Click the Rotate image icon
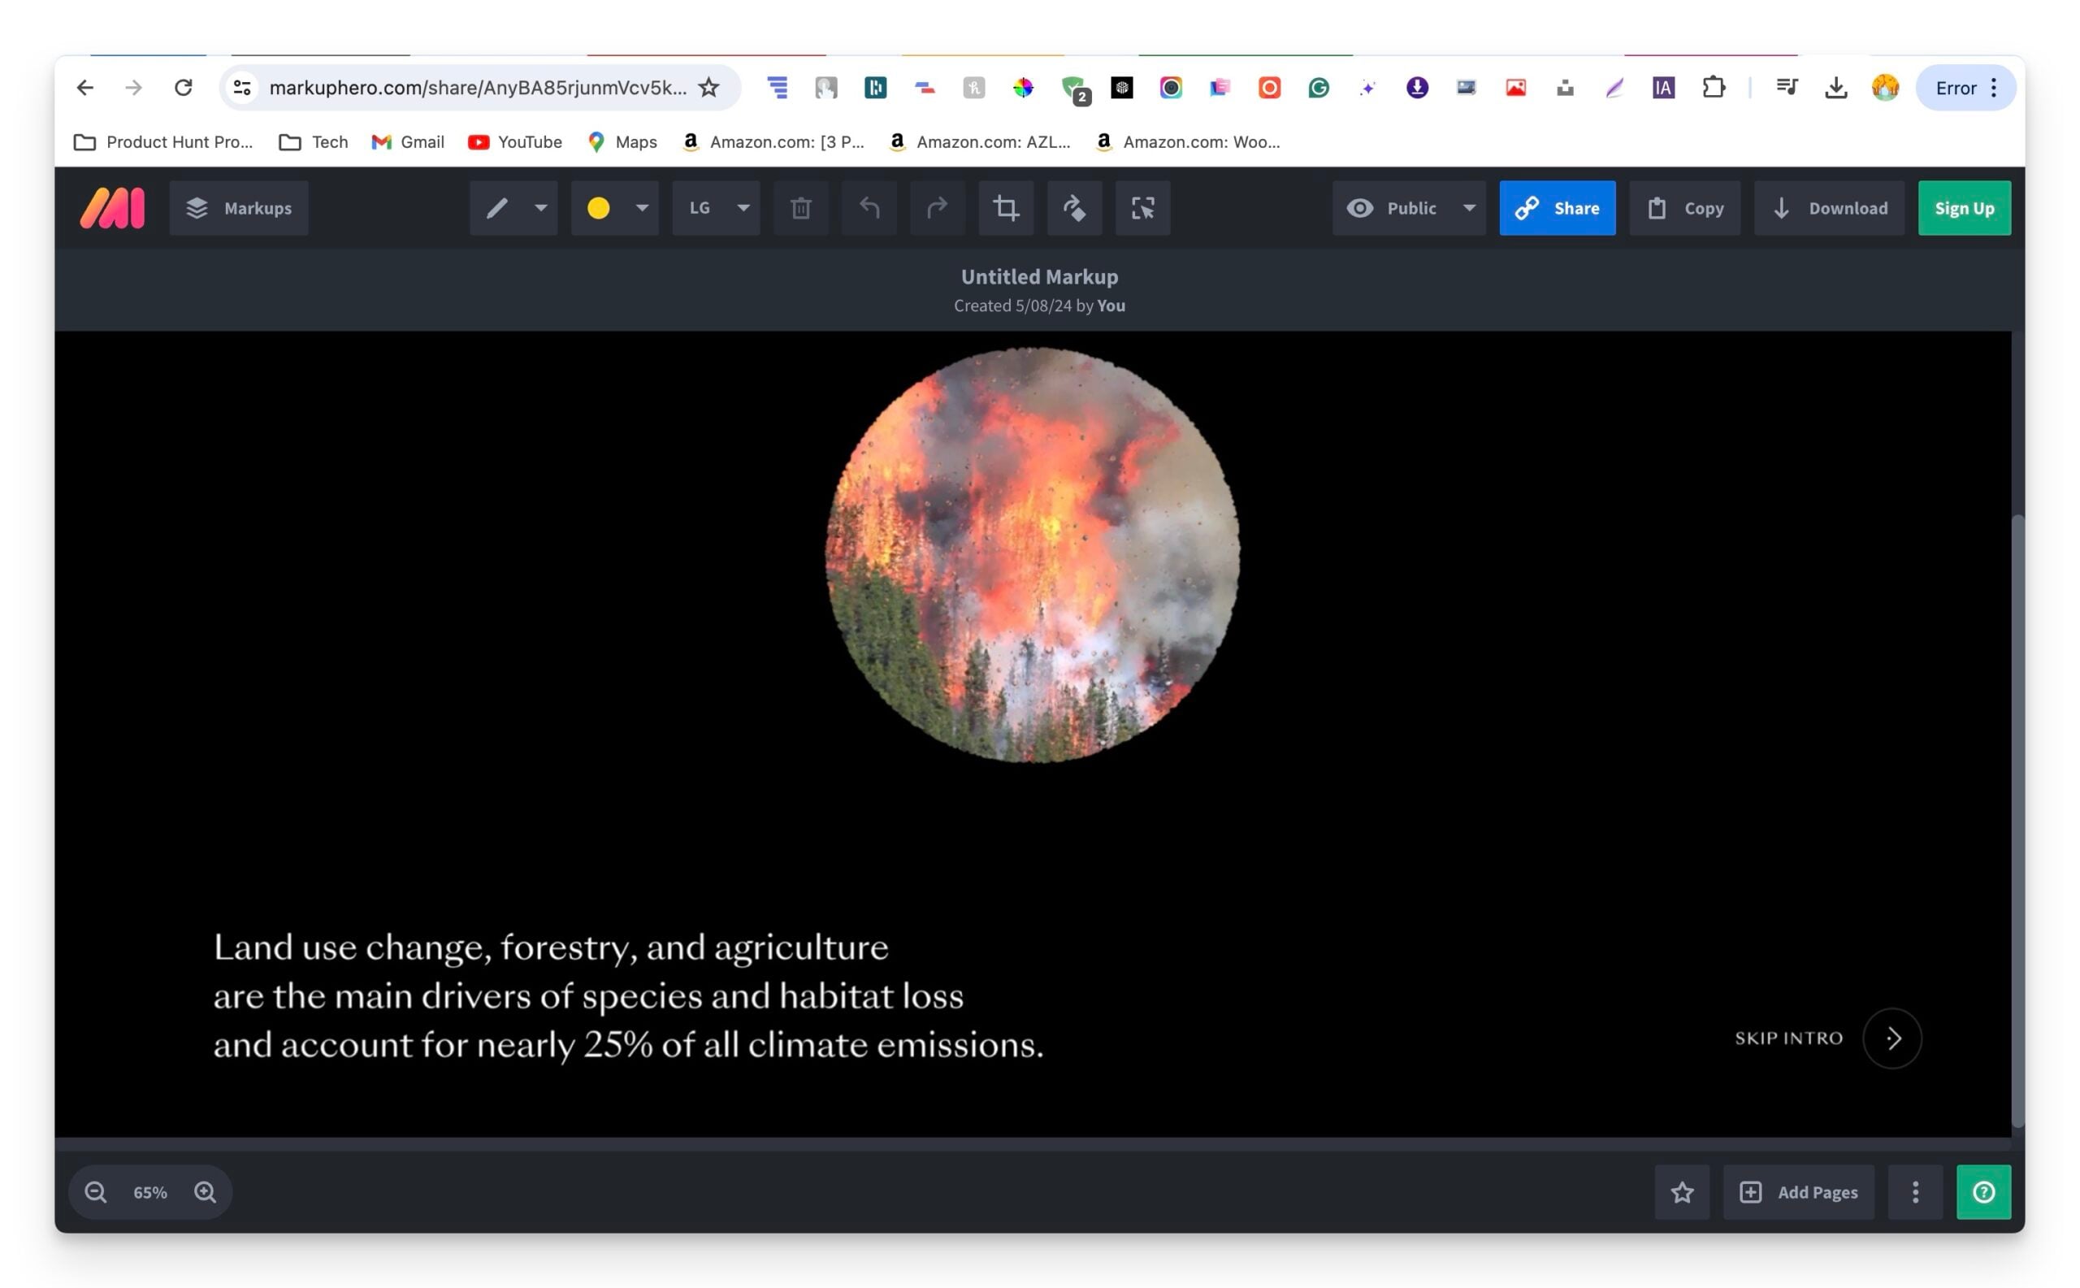2080x1288 pixels. [1074, 208]
